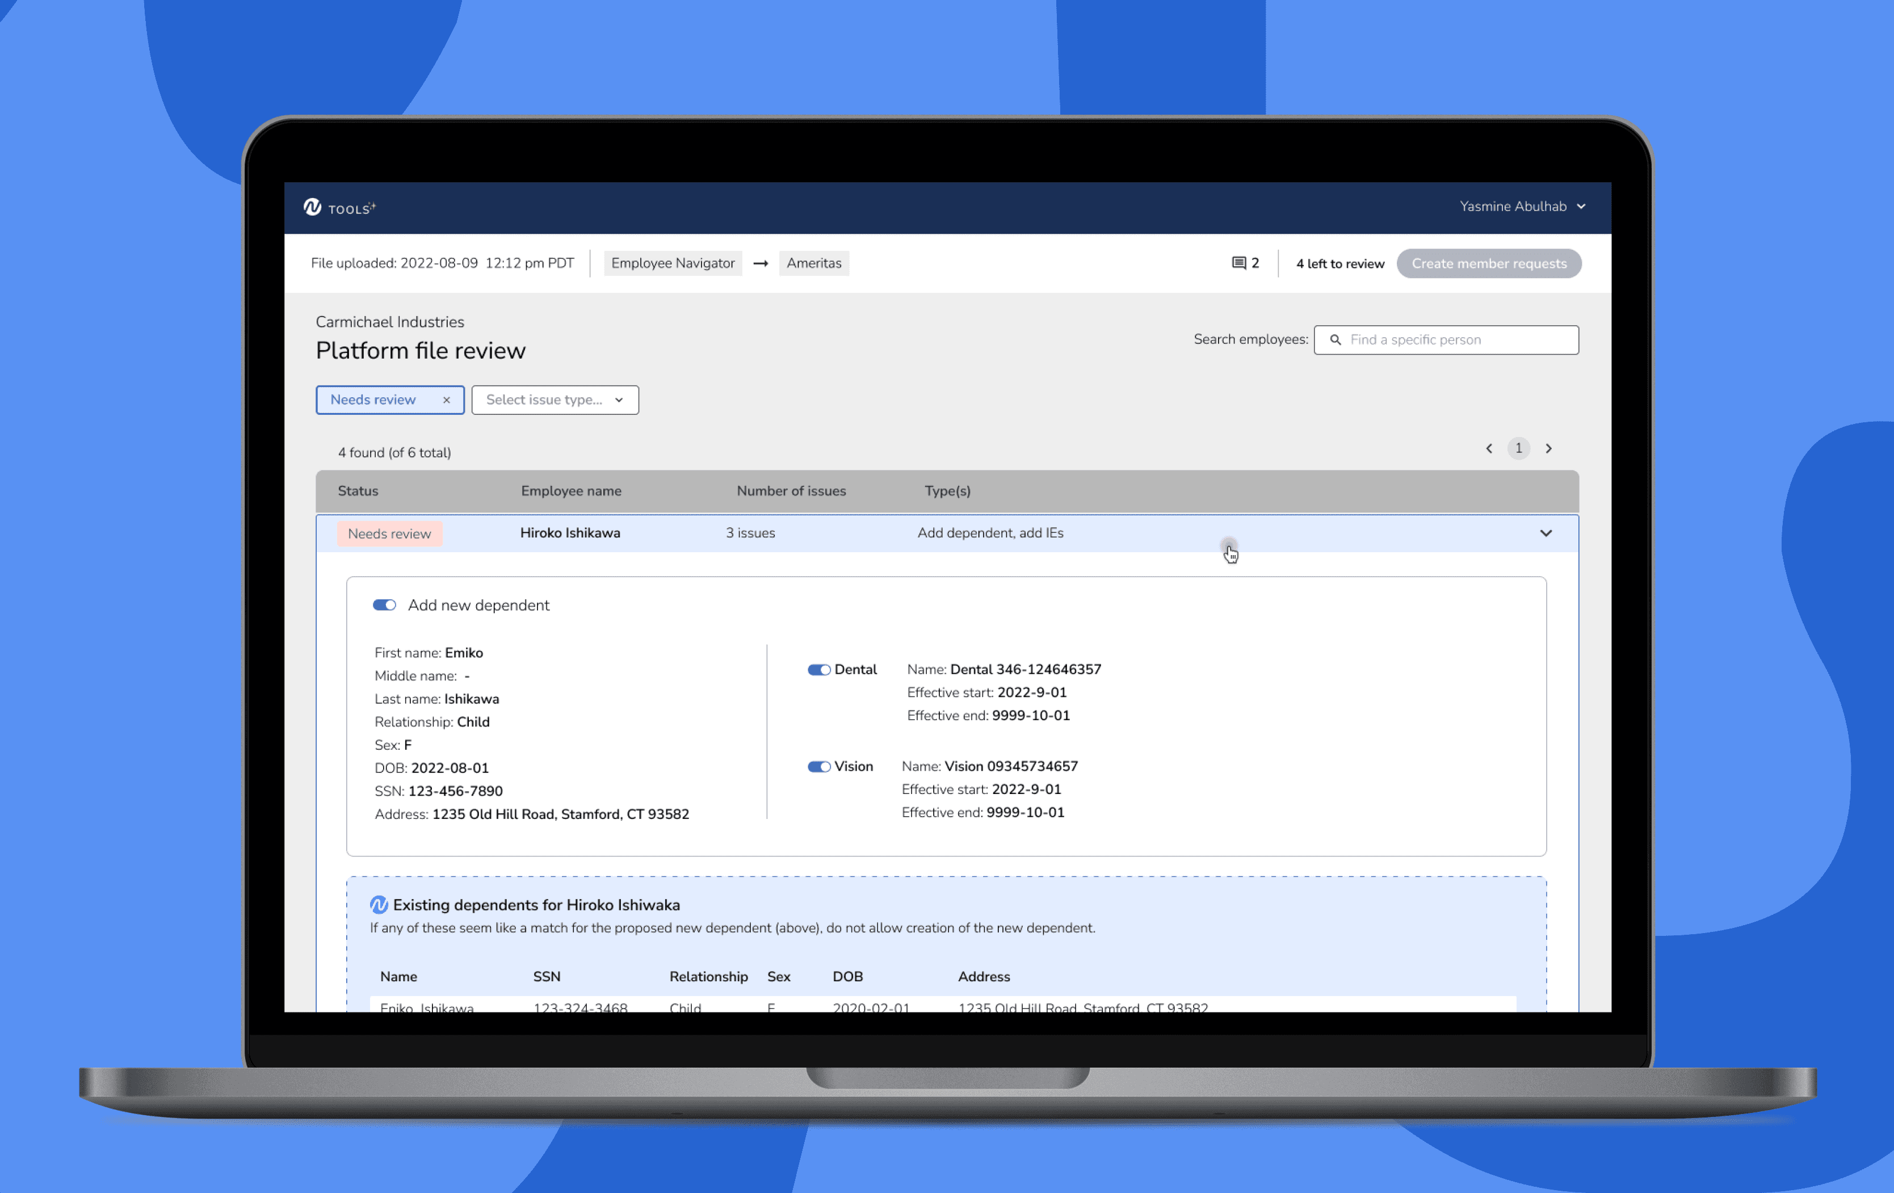Click the Platform file review heading
This screenshot has height=1193, width=1894.
421,351
